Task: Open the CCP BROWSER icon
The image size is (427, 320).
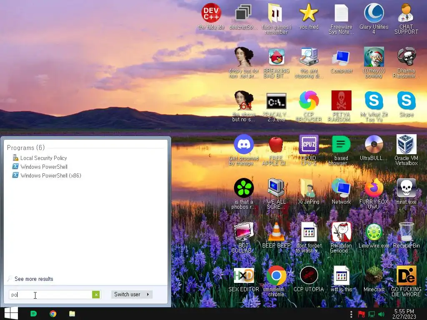Action: [x=309, y=101]
